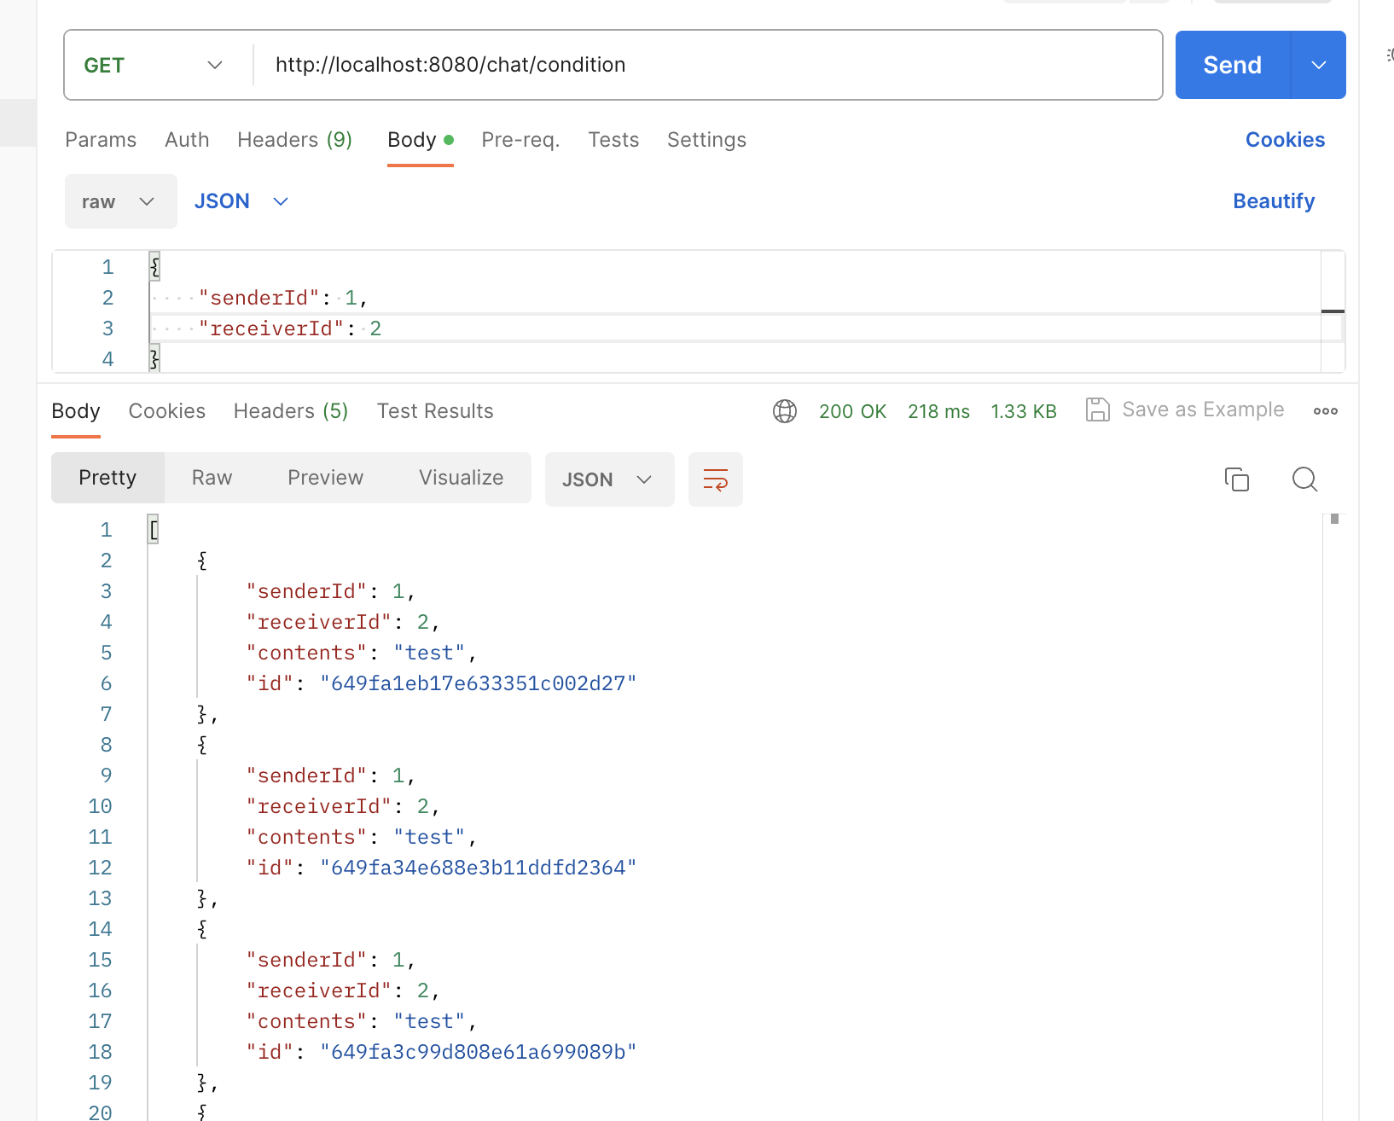Select the Visualize view
This screenshot has width=1394, height=1121.
[x=461, y=478]
